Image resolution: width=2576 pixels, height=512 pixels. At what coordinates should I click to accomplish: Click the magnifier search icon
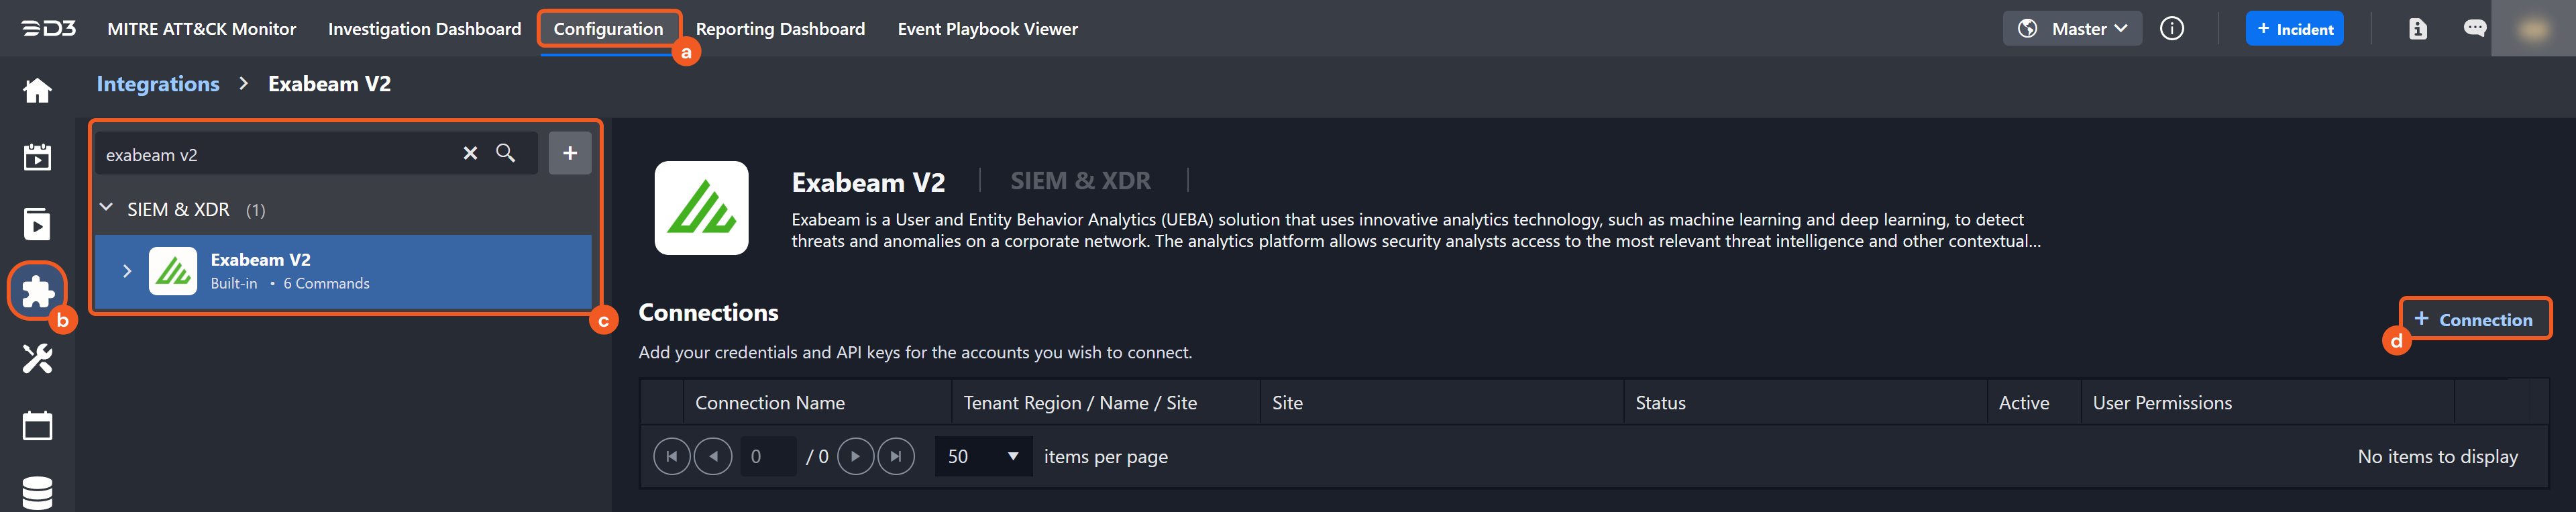(506, 153)
